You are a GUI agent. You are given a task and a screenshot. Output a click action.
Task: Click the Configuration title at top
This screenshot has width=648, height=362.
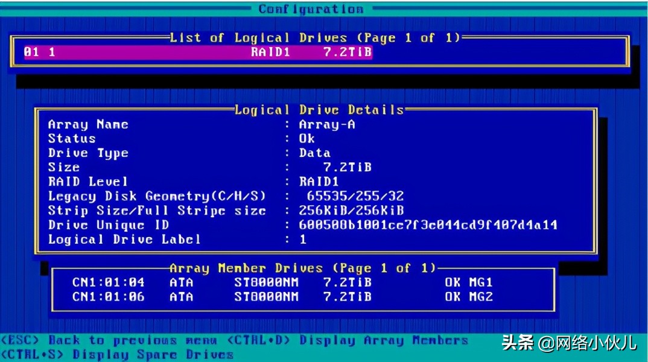(x=311, y=9)
